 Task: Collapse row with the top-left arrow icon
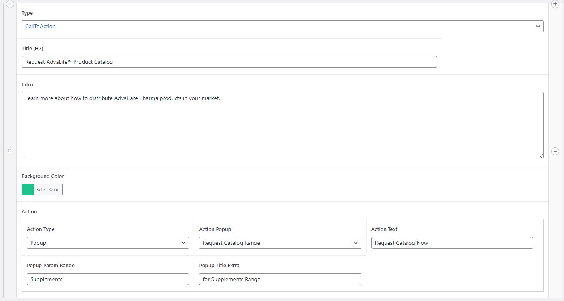(10, 4)
